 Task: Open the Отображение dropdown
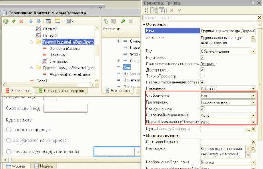click(254, 95)
